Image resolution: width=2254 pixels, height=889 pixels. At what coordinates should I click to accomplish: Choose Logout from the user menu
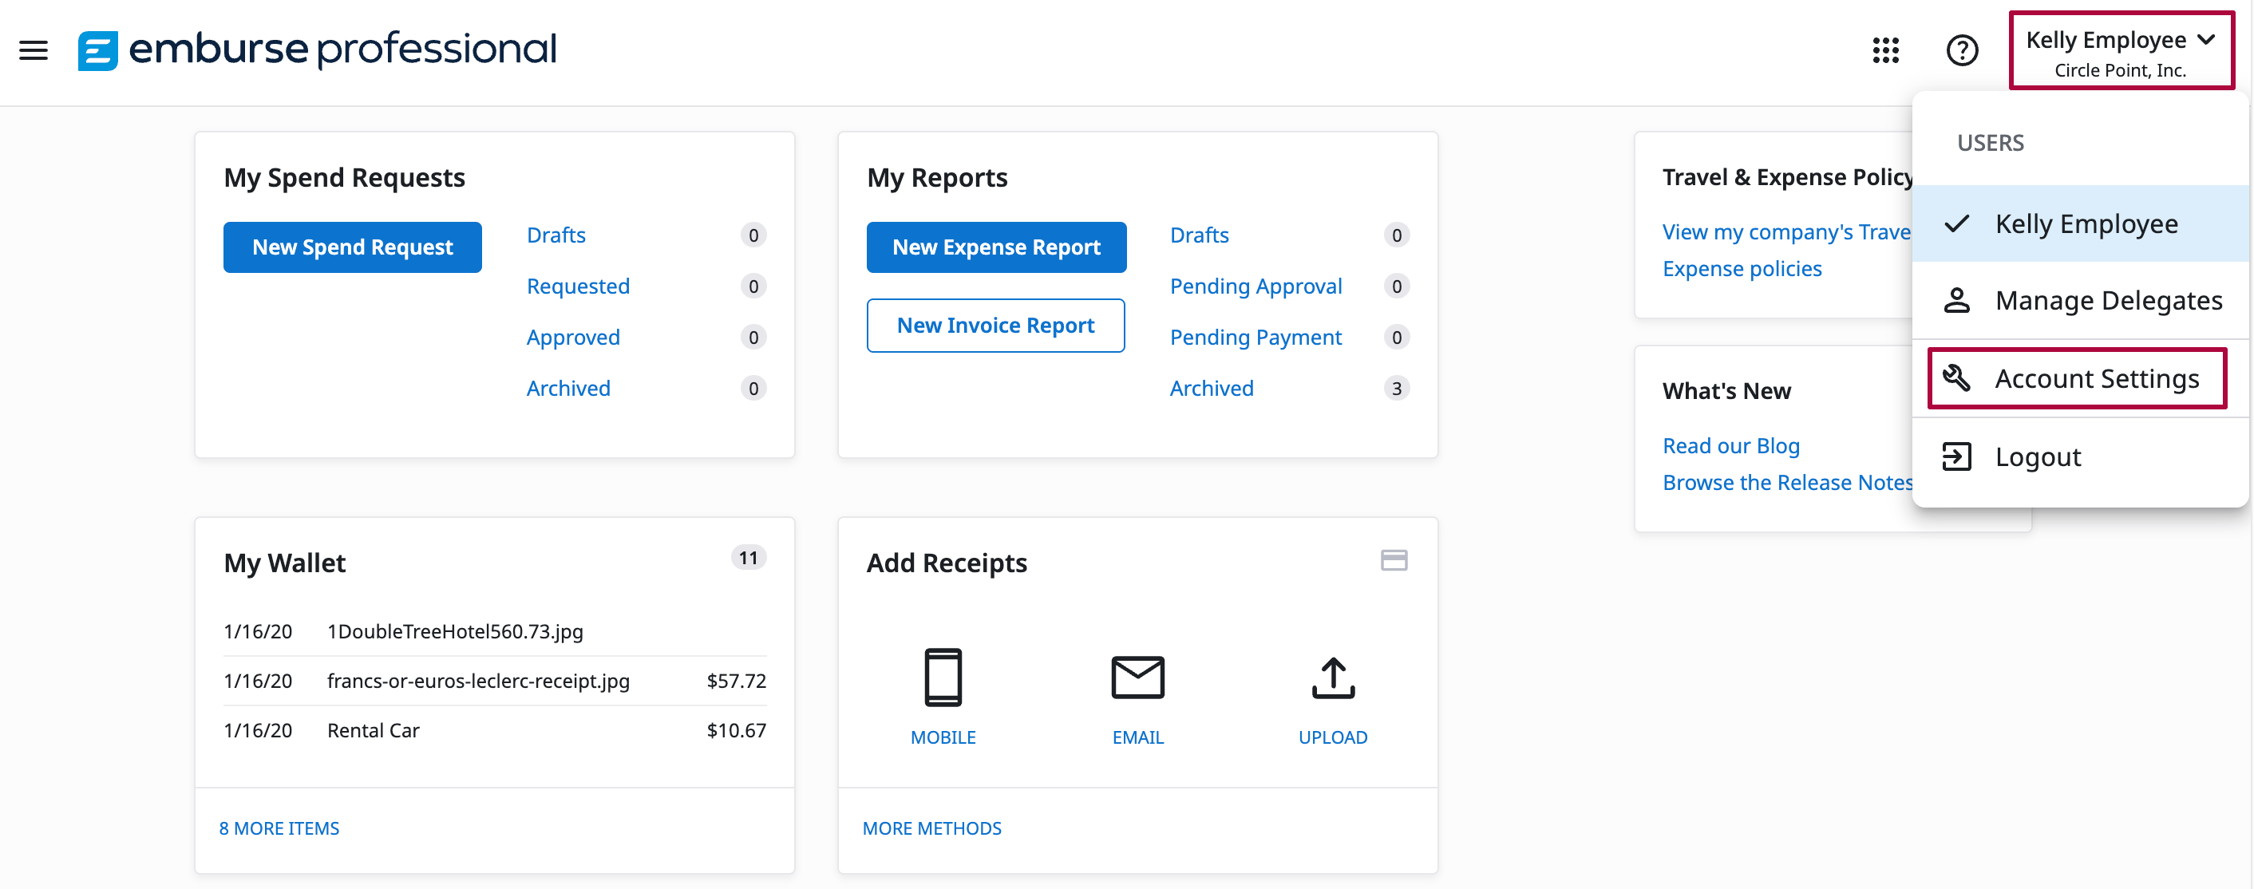pyautogui.click(x=2037, y=456)
